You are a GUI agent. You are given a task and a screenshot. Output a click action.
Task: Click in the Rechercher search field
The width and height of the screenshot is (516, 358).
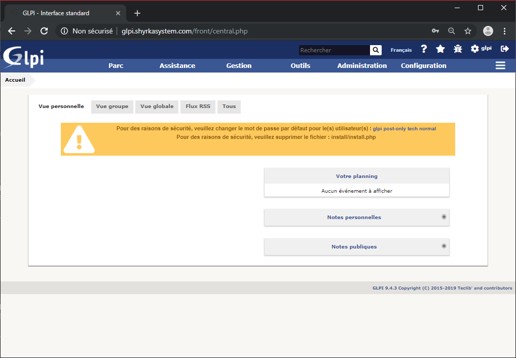coord(334,50)
